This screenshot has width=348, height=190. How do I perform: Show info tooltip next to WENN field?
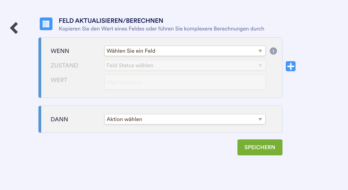[273, 51]
